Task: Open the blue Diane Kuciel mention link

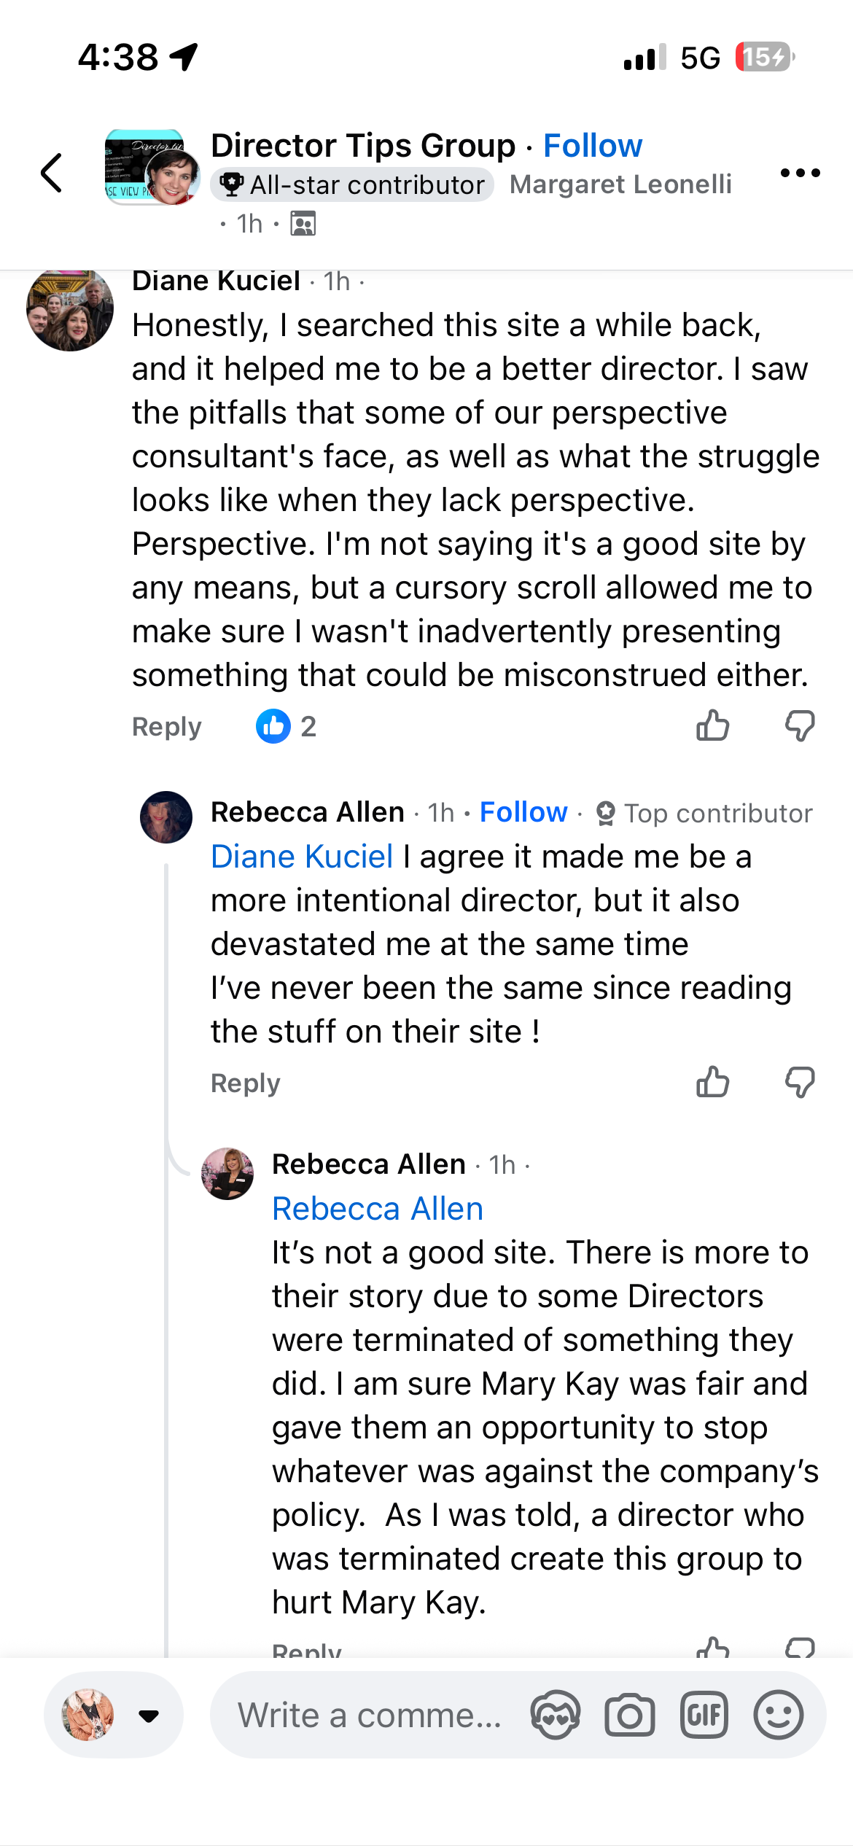Action: click(x=302, y=857)
